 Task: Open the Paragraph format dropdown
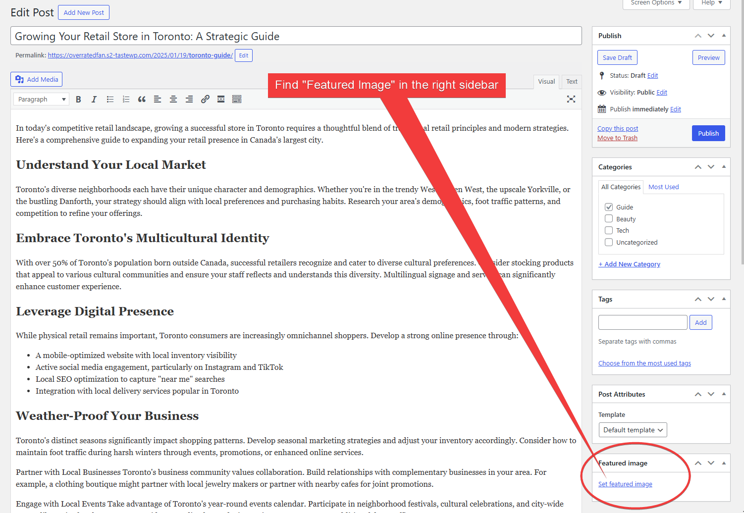pyautogui.click(x=42, y=100)
